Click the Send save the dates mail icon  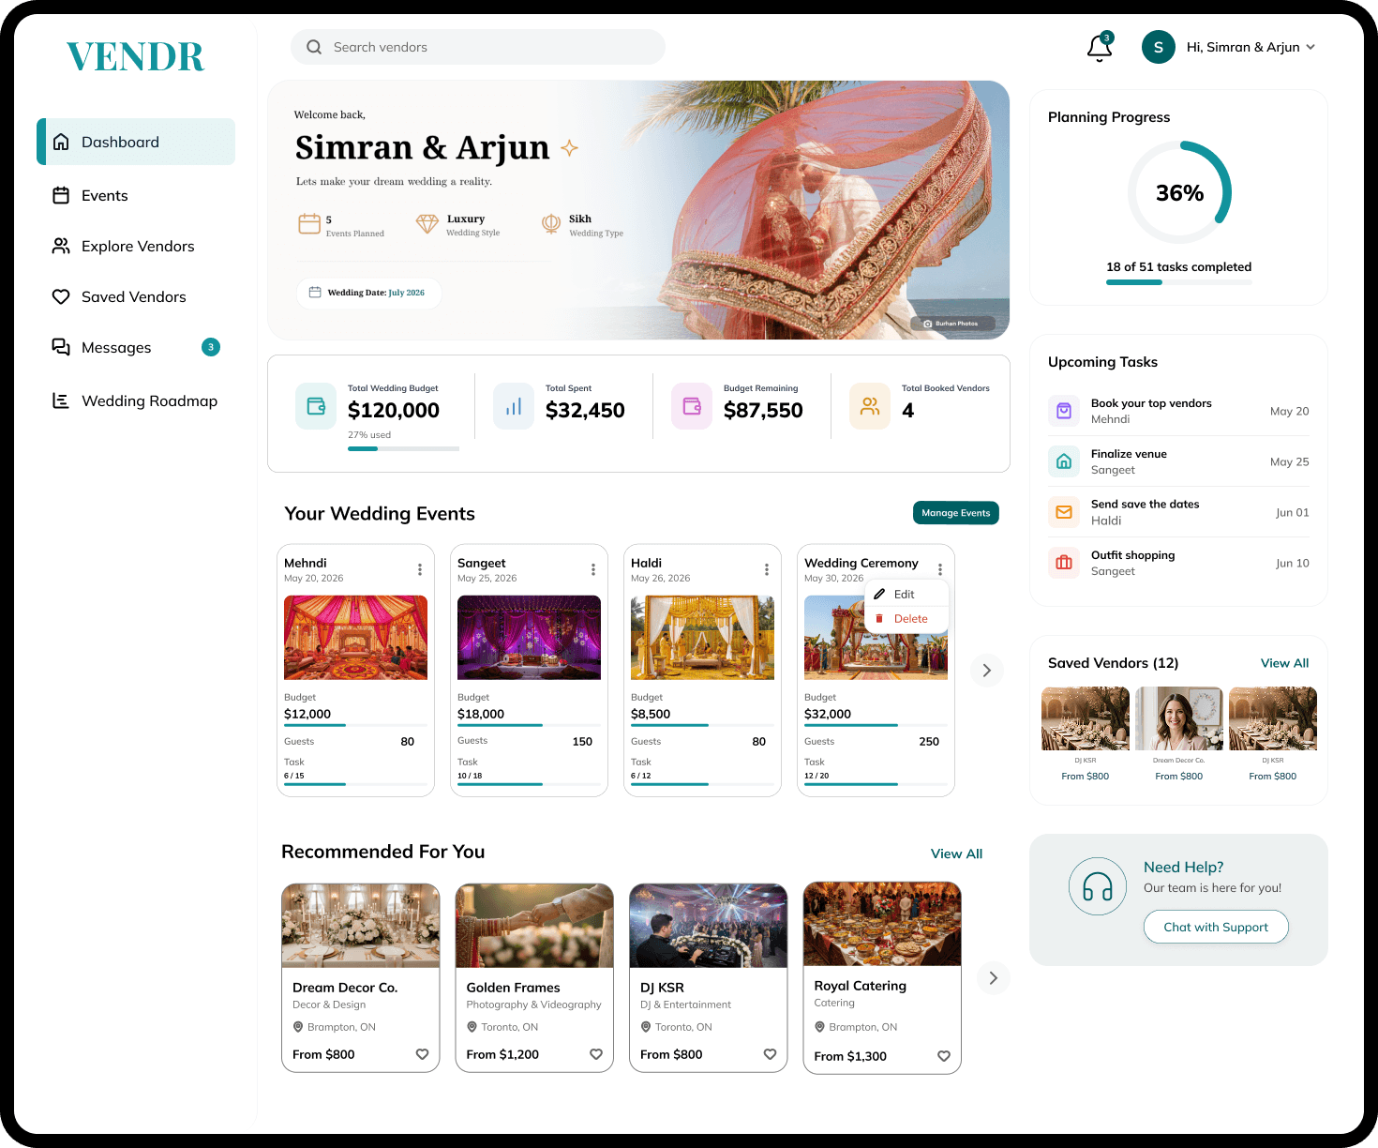(1064, 512)
